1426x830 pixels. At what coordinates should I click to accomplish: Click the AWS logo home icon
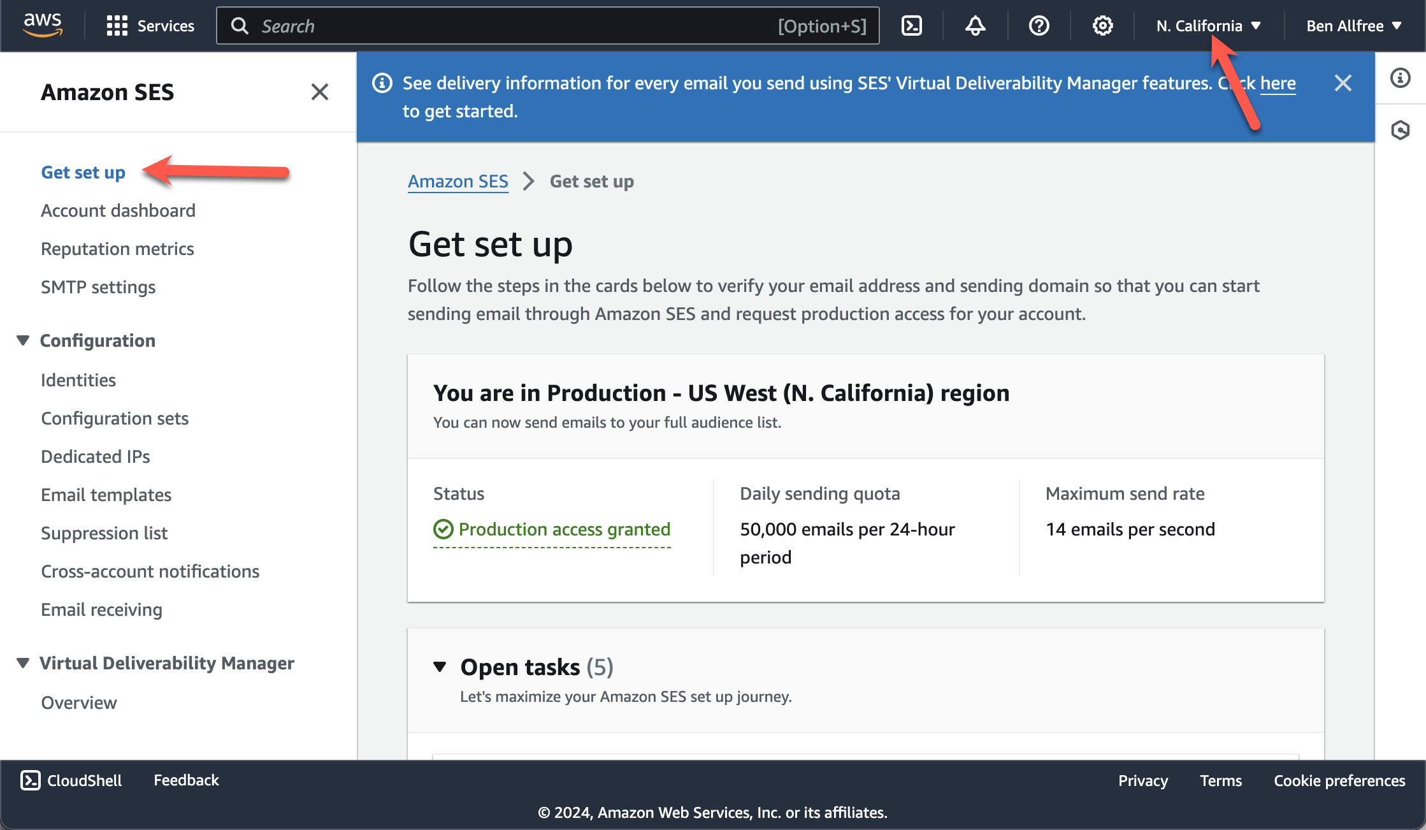43,25
